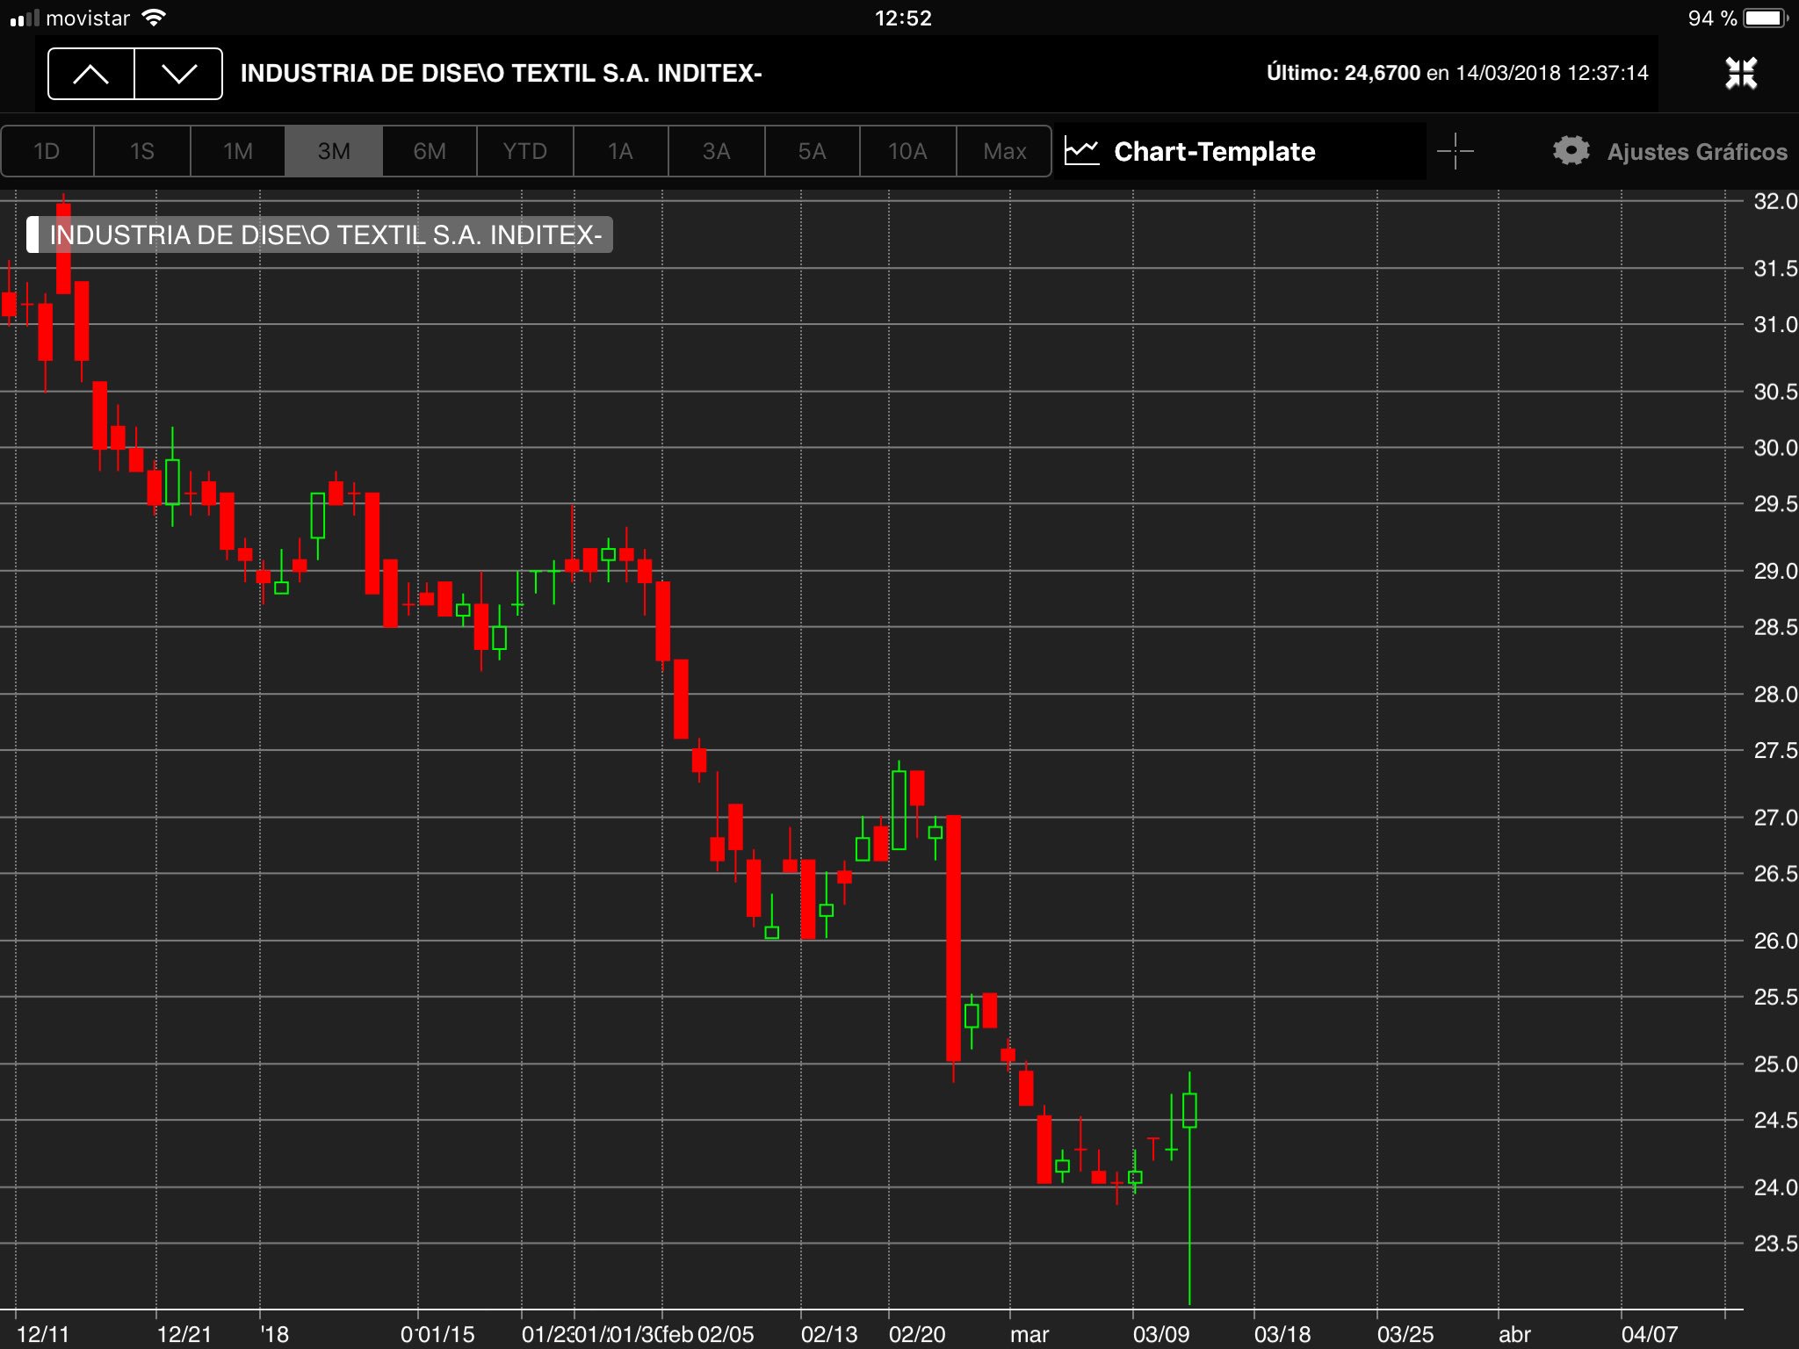Tap the 02/13 date axis label
Image resolution: width=1799 pixels, height=1349 pixels.
pyautogui.click(x=829, y=1334)
